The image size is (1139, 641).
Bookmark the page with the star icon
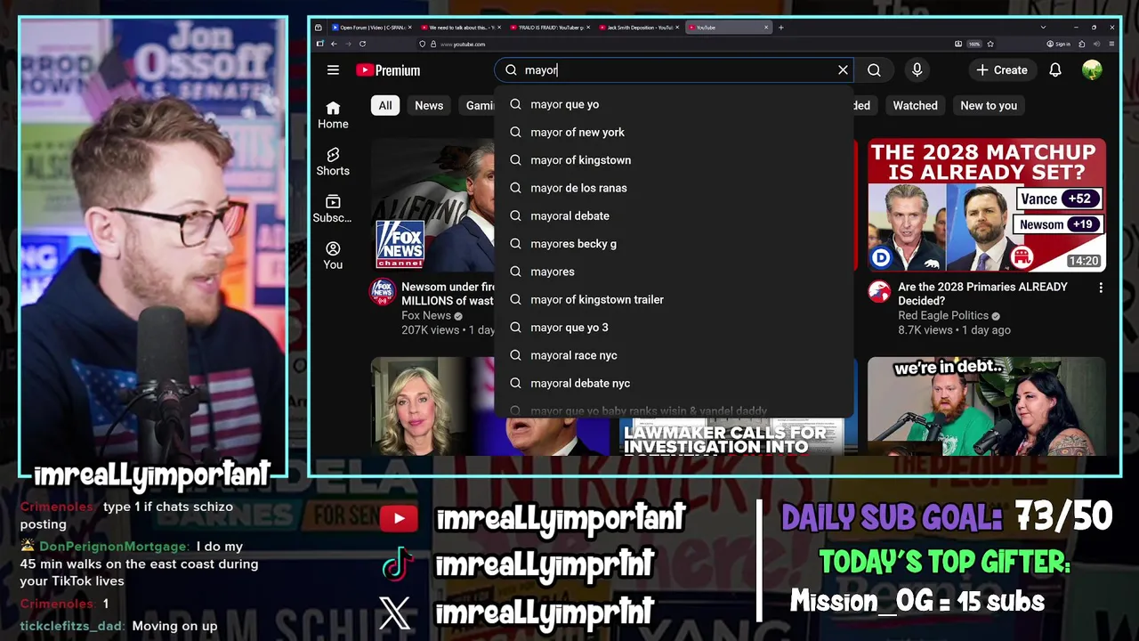(x=990, y=44)
